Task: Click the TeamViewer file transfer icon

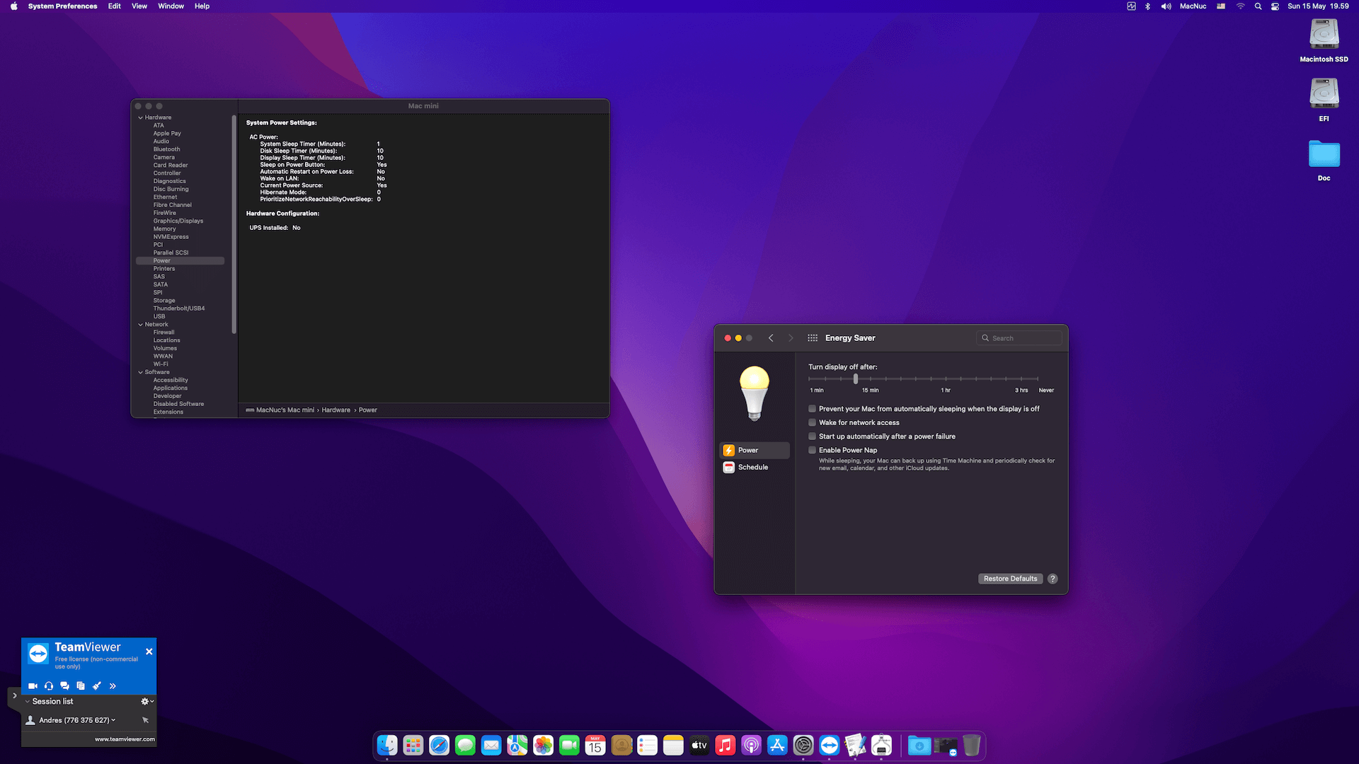Action: pyautogui.click(x=81, y=685)
